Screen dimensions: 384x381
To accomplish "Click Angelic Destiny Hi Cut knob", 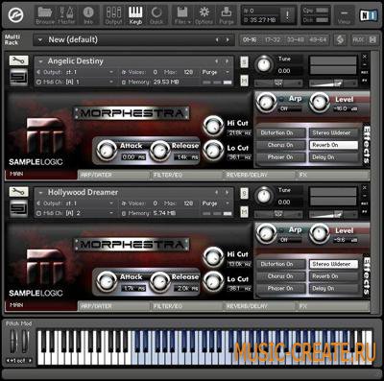I will click(x=213, y=126).
